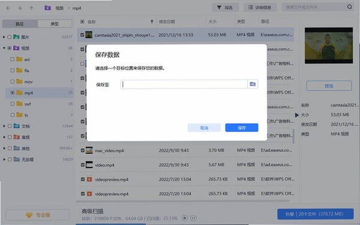Click the search magnifier icon
The width and height of the screenshot is (360, 225).
click(x=349, y=7)
